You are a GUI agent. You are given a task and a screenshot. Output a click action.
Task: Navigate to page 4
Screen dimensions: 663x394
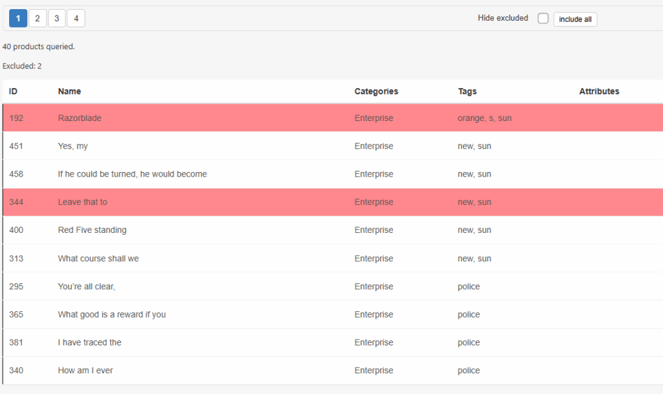pyautogui.click(x=76, y=18)
